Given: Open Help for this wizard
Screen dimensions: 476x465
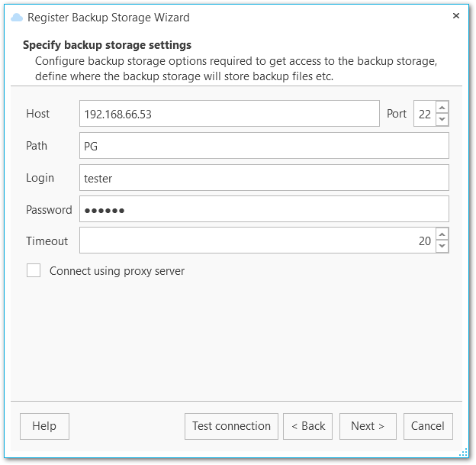Looking at the screenshot, I should (44, 426).
